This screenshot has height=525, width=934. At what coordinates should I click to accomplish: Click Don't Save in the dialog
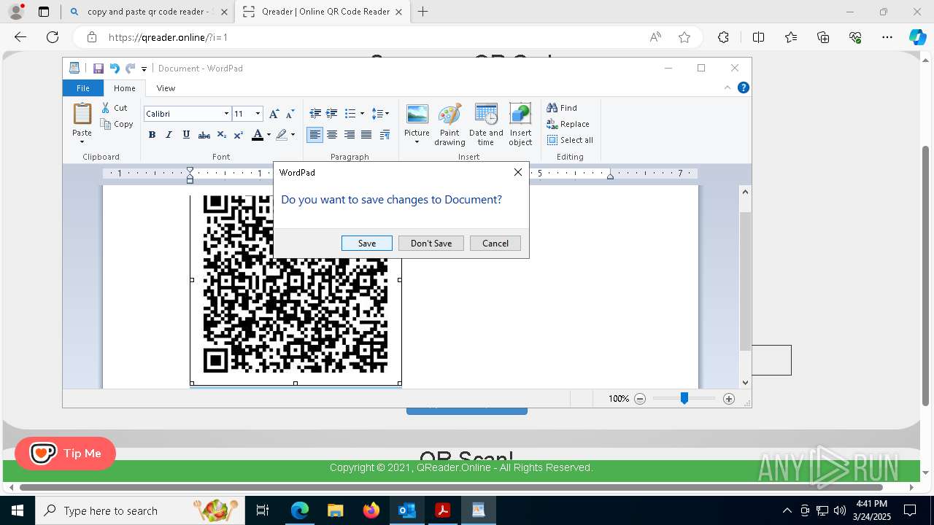(x=431, y=244)
